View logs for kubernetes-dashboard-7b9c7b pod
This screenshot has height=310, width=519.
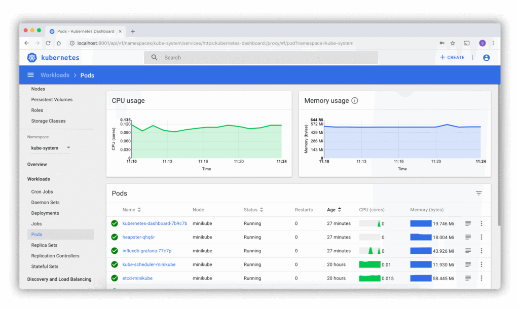[x=468, y=224]
